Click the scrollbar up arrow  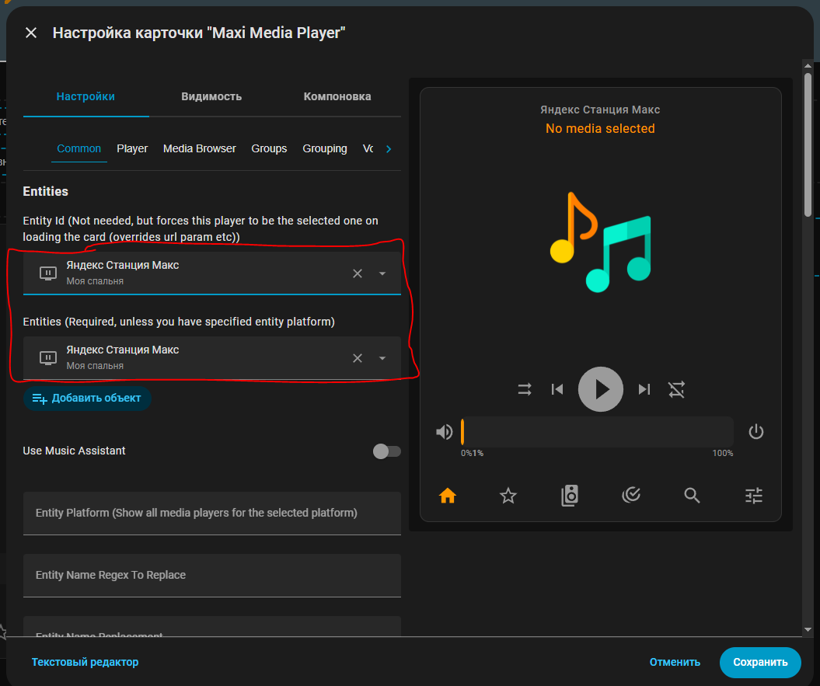808,66
